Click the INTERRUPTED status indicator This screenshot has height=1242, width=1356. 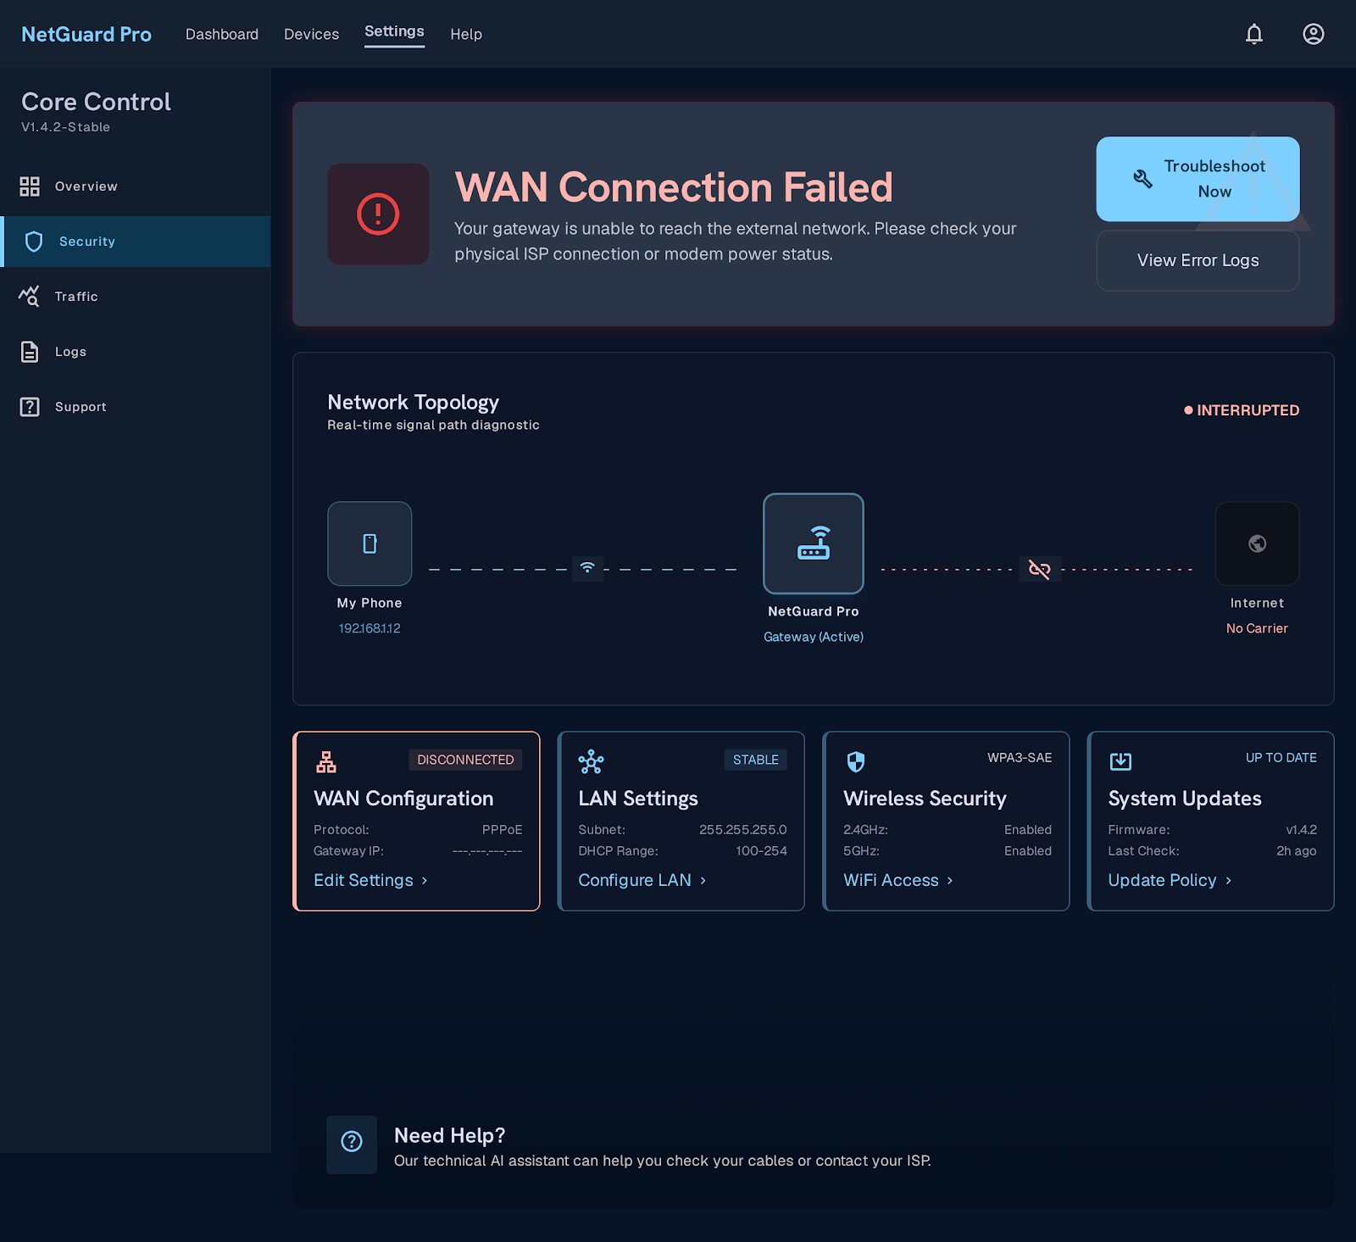[x=1242, y=410]
